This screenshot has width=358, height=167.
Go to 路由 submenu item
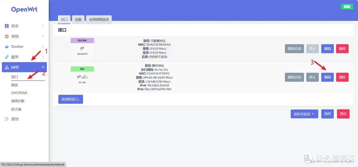point(15,85)
